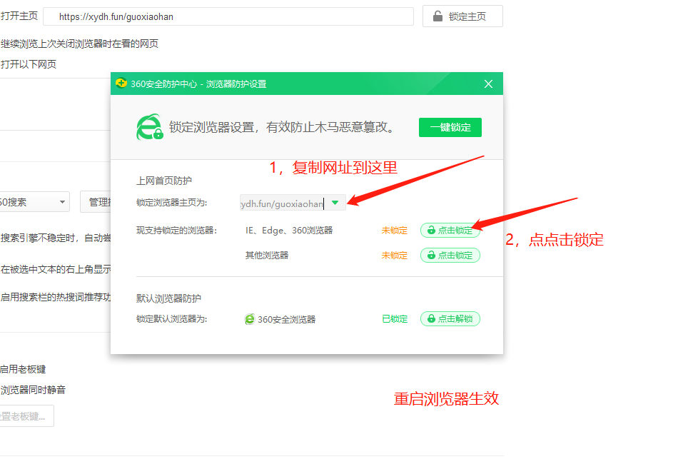Click 未锁定 status for 其他浏览器
This screenshot has height=474, width=698.
click(x=395, y=255)
